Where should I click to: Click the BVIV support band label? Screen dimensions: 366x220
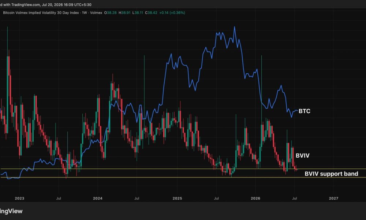pyautogui.click(x=331, y=174)
